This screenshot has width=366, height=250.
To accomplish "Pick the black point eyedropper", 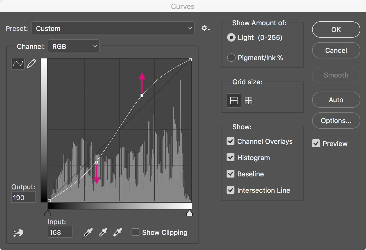I will click(x=88, y=233).
